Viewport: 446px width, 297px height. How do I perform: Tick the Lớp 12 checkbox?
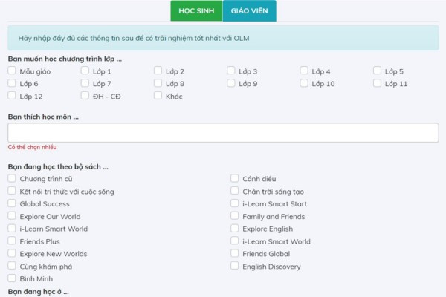click(x=12, y=96)
